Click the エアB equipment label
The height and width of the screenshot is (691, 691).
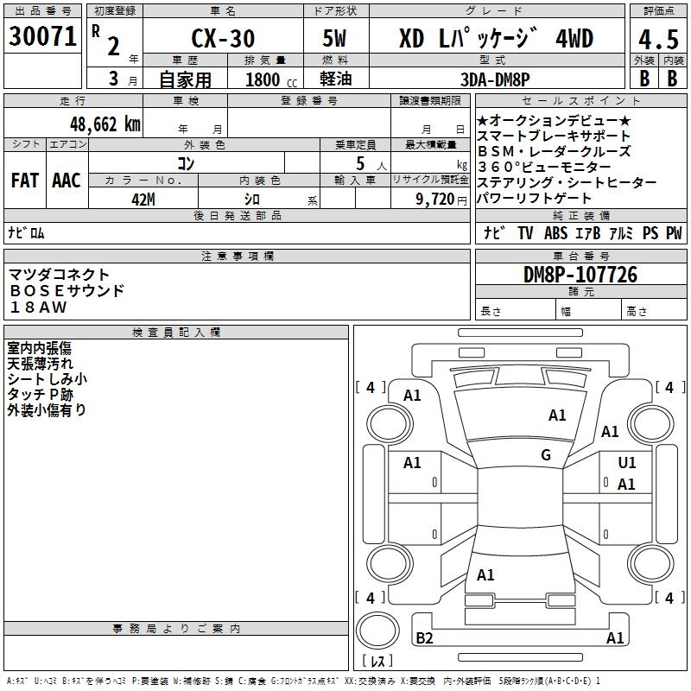[588, 232]
